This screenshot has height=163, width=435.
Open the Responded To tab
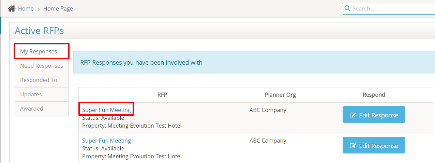point(39,80)
